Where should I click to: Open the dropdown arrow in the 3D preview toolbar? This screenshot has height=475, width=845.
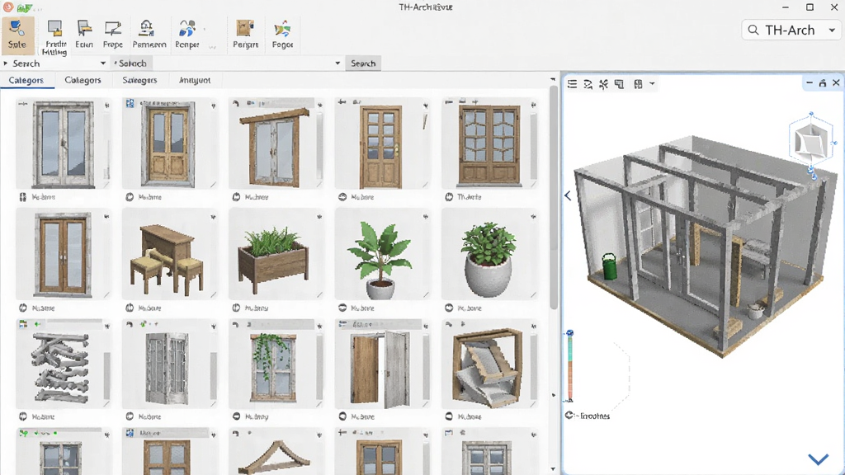point(652,84)
